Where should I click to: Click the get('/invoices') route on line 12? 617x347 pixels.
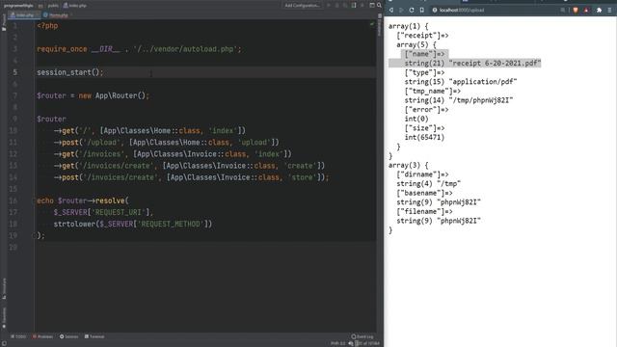(173, 154)
